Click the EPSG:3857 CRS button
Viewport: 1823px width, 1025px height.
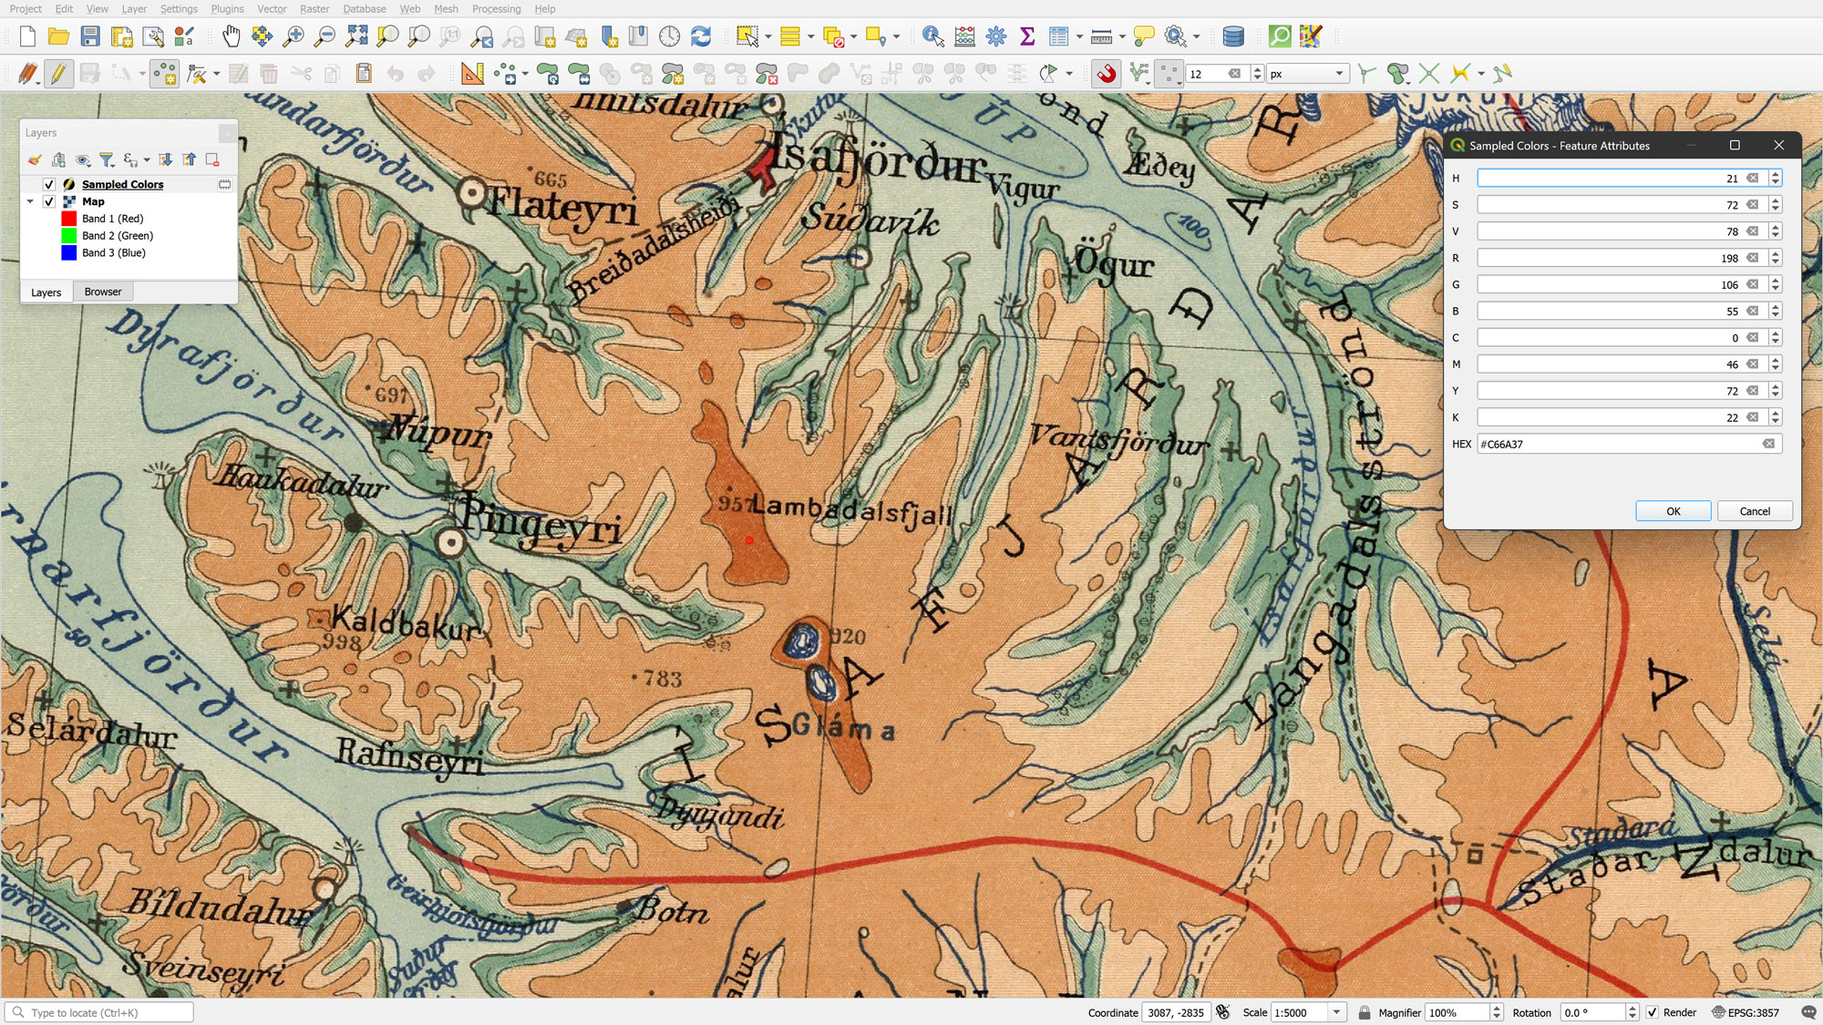tap(1745, 1012)
